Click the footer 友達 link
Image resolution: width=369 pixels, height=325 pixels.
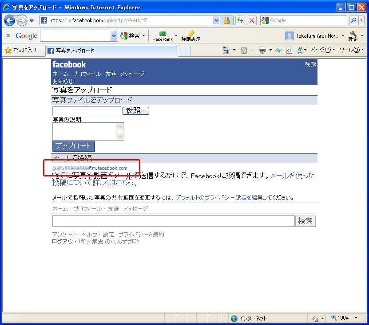pos(113,209)
